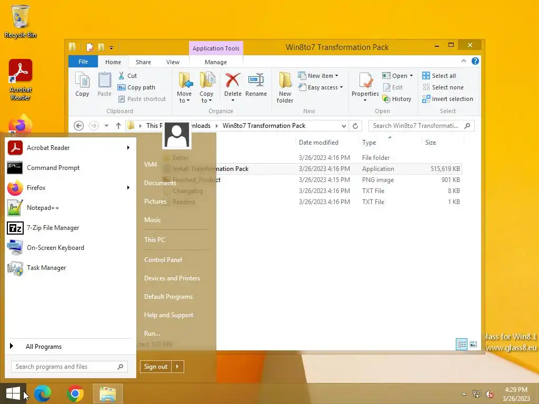
Task: Click the muted volume tray icon
Action: [x=489, y=394]
